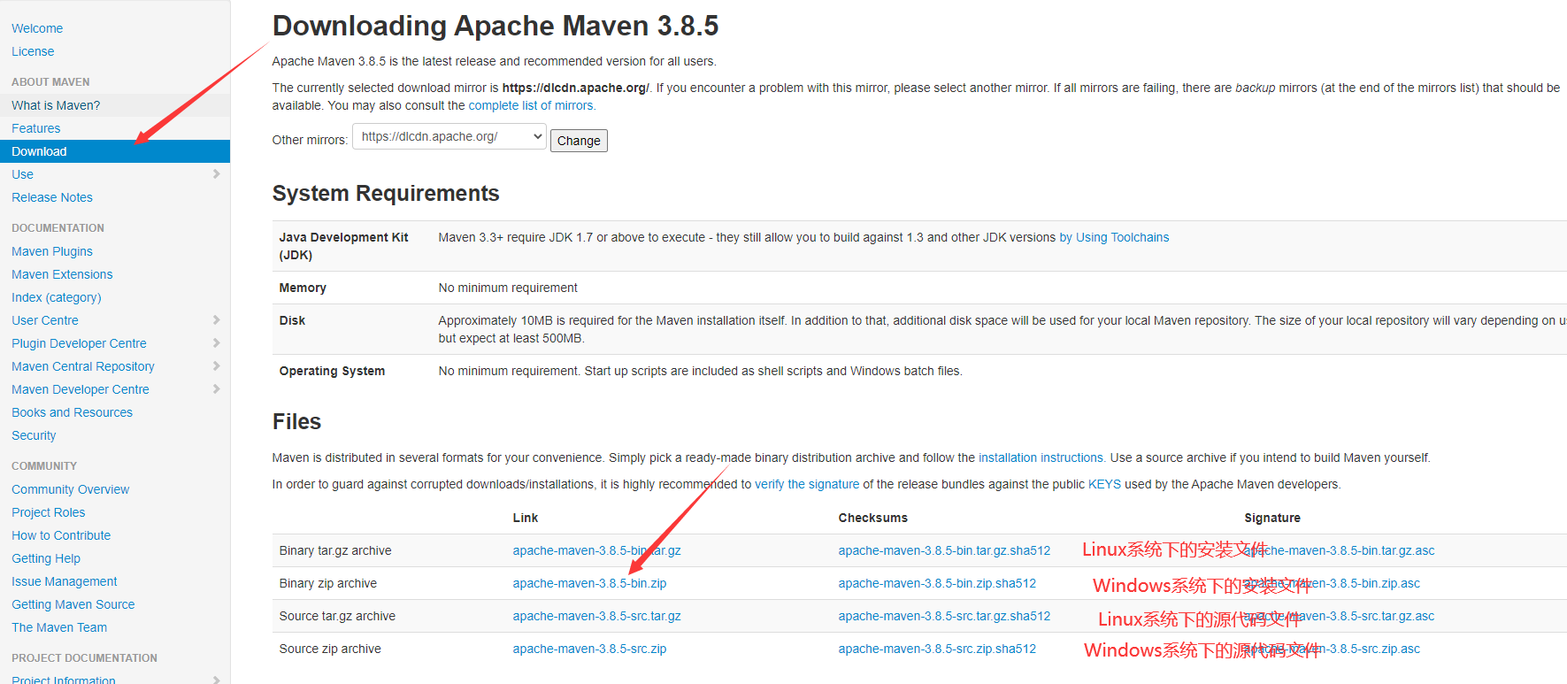Open Getting Help link
The image size is (1567, 684).
coord(46,558)
